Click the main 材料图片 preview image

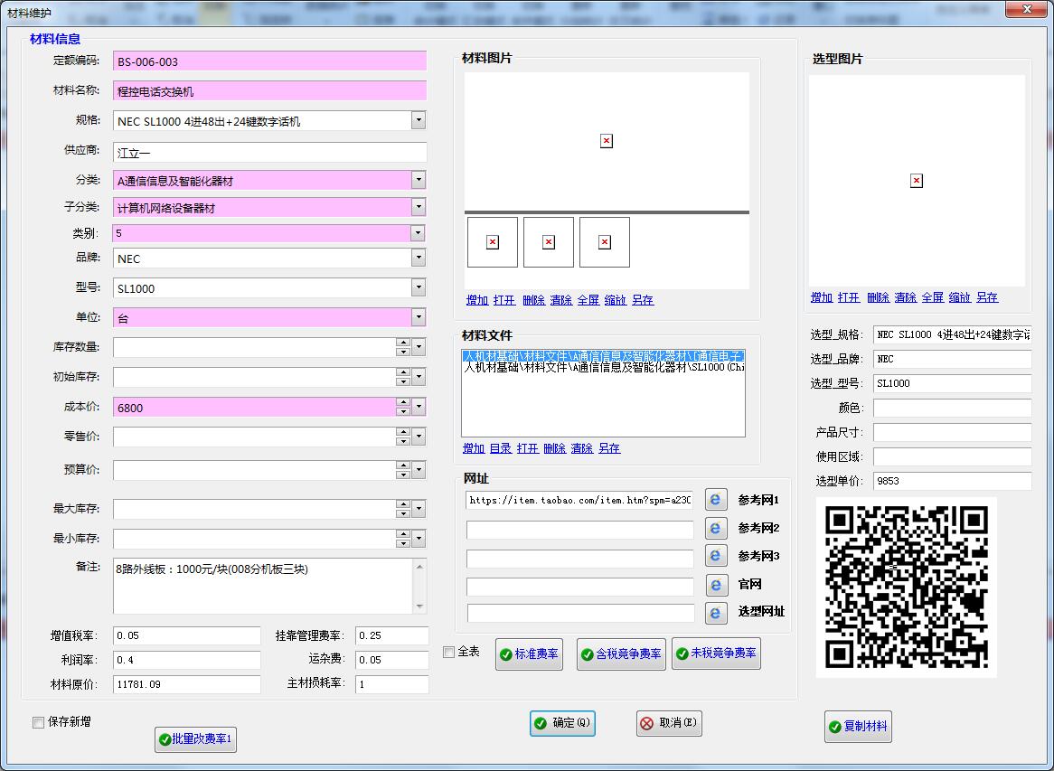pos(607,141)
